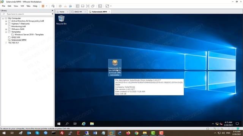Select the Templates folder
This screenshot has width=243, height=136.
click(16, 32)
